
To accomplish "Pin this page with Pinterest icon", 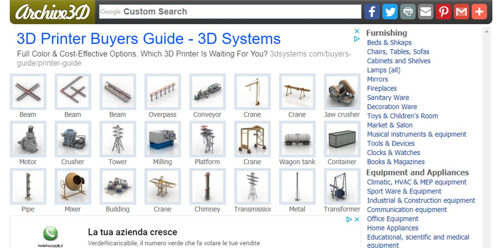I will click(x=443, y=12).
